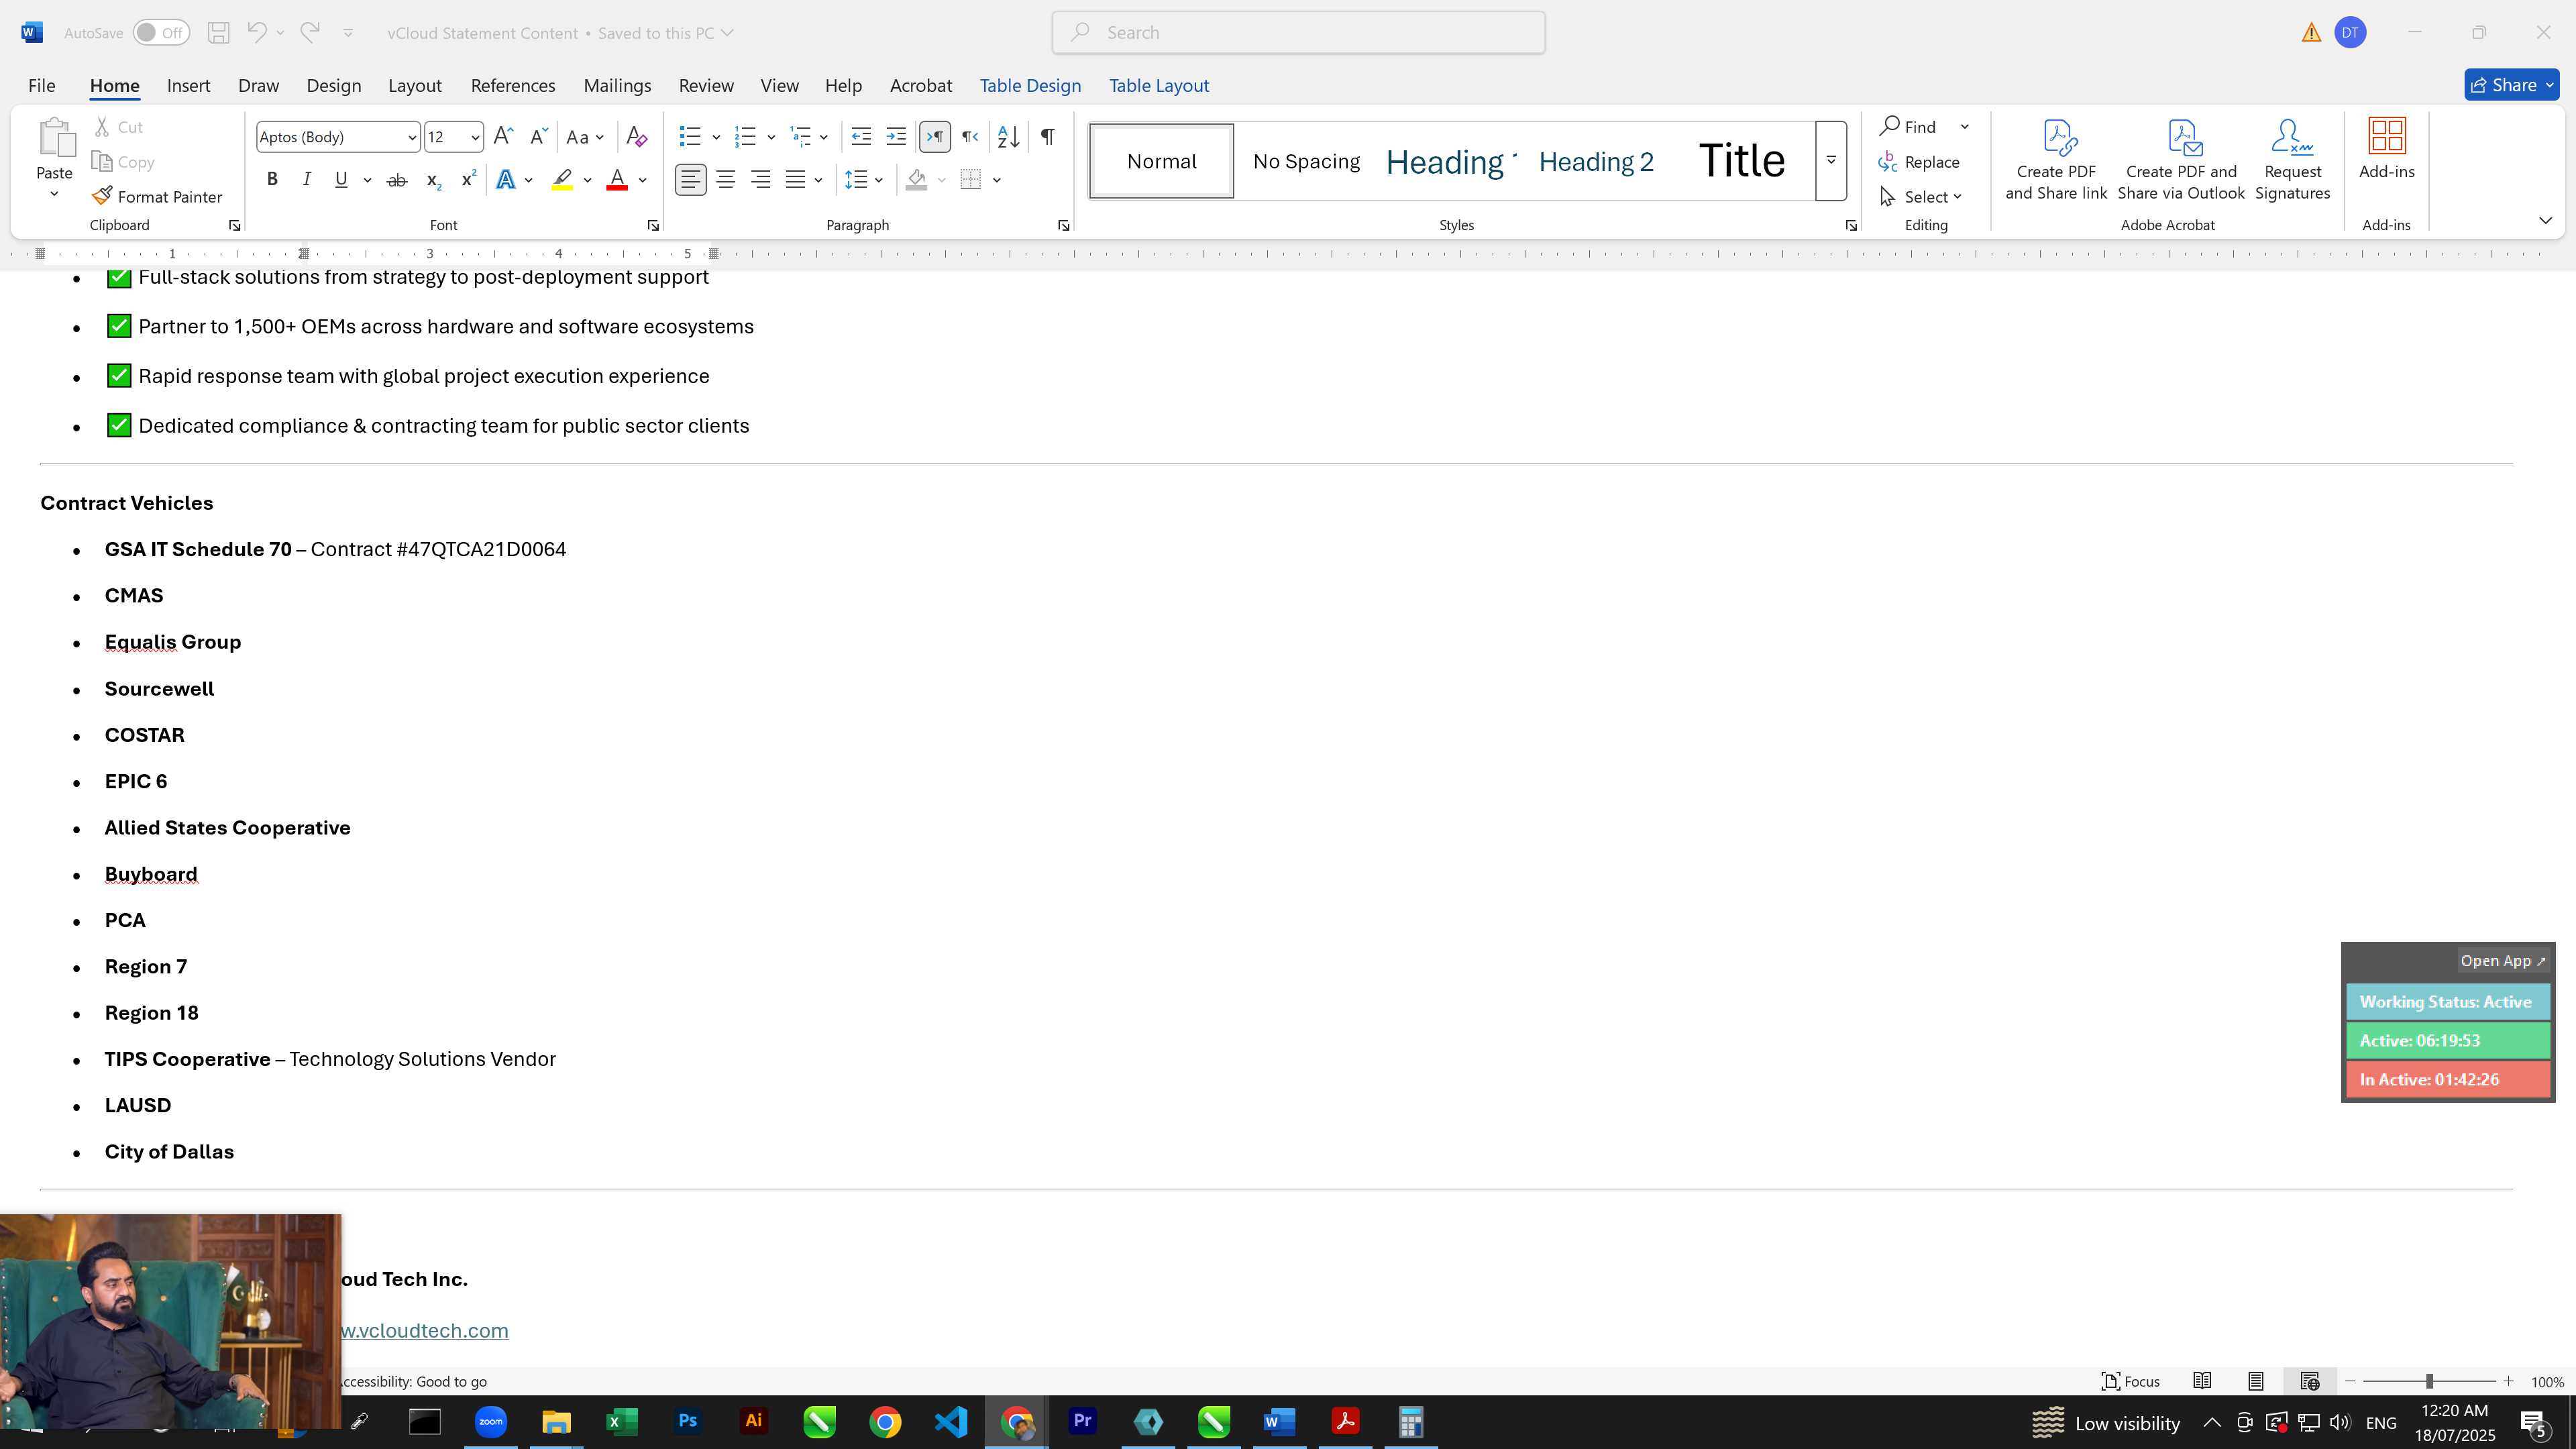Open the numbering library dropdown arrow
This screenshot has width=2576, height=1449.
pos(771,137)
